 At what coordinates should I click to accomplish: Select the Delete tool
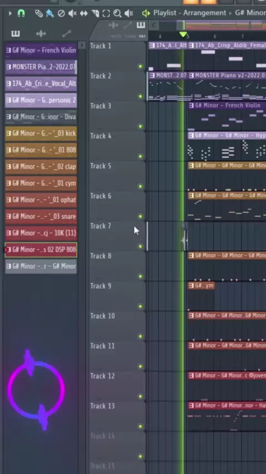coord(61,13)
